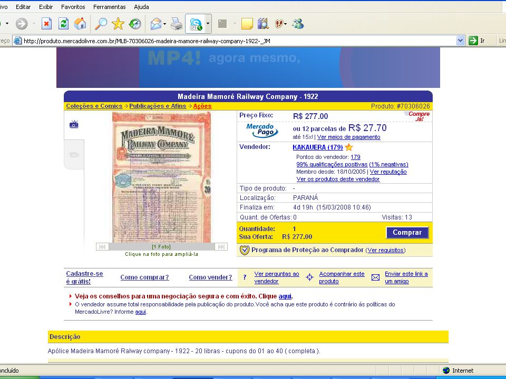This screenshot has width=506, height=379.
Task: Go to first photo button
Action: (x=102, y=247)
